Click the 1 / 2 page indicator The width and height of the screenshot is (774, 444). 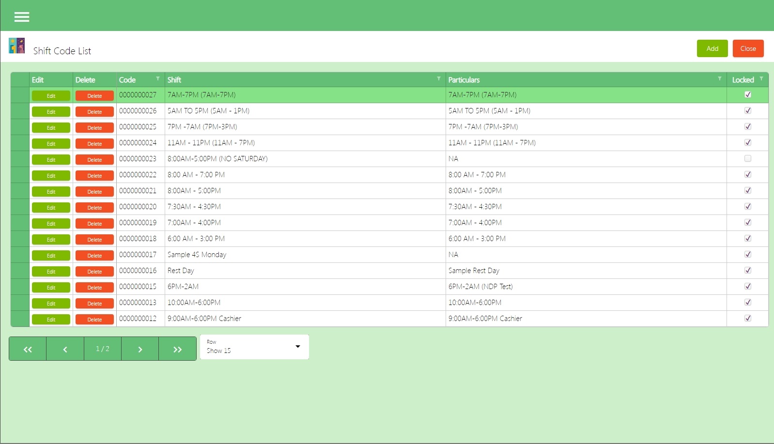tap(103, 349)
